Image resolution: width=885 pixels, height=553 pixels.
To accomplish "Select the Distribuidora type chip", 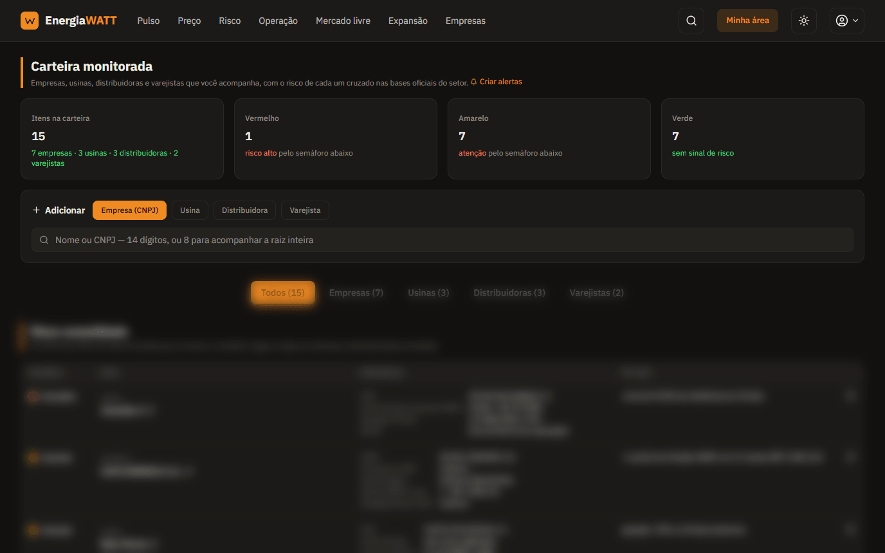I will [244, 210].
